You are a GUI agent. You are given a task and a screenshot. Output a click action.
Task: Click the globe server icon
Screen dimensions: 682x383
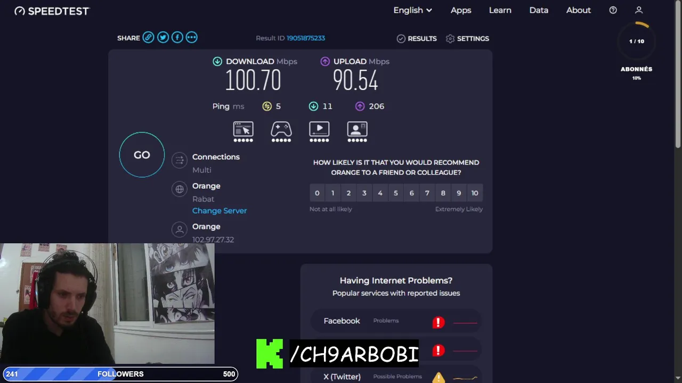(x=180, y=189)
